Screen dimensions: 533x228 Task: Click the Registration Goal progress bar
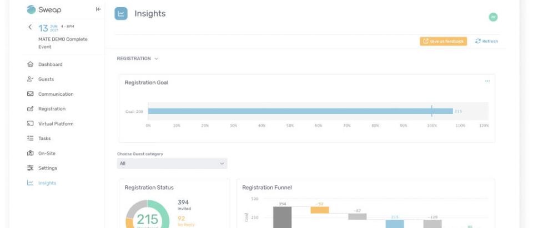point(300,111)
